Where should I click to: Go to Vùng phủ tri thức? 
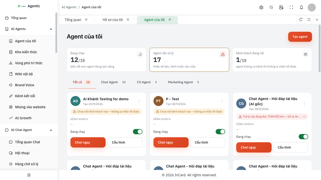[x=29, y=63]
